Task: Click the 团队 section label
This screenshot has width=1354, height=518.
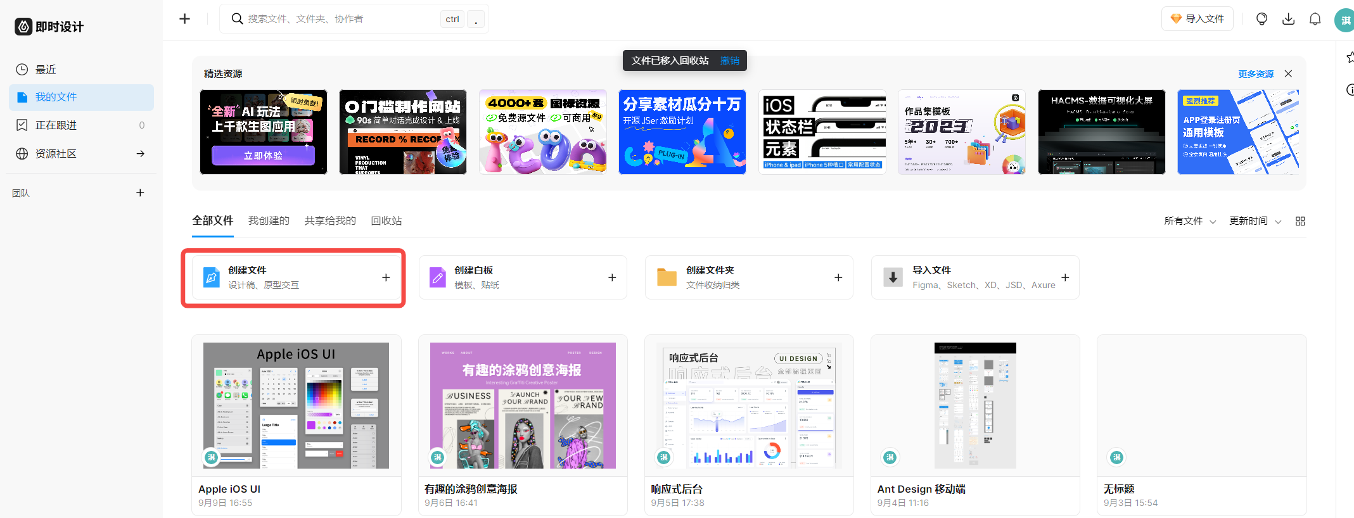Action: click(x=21, y=193)
